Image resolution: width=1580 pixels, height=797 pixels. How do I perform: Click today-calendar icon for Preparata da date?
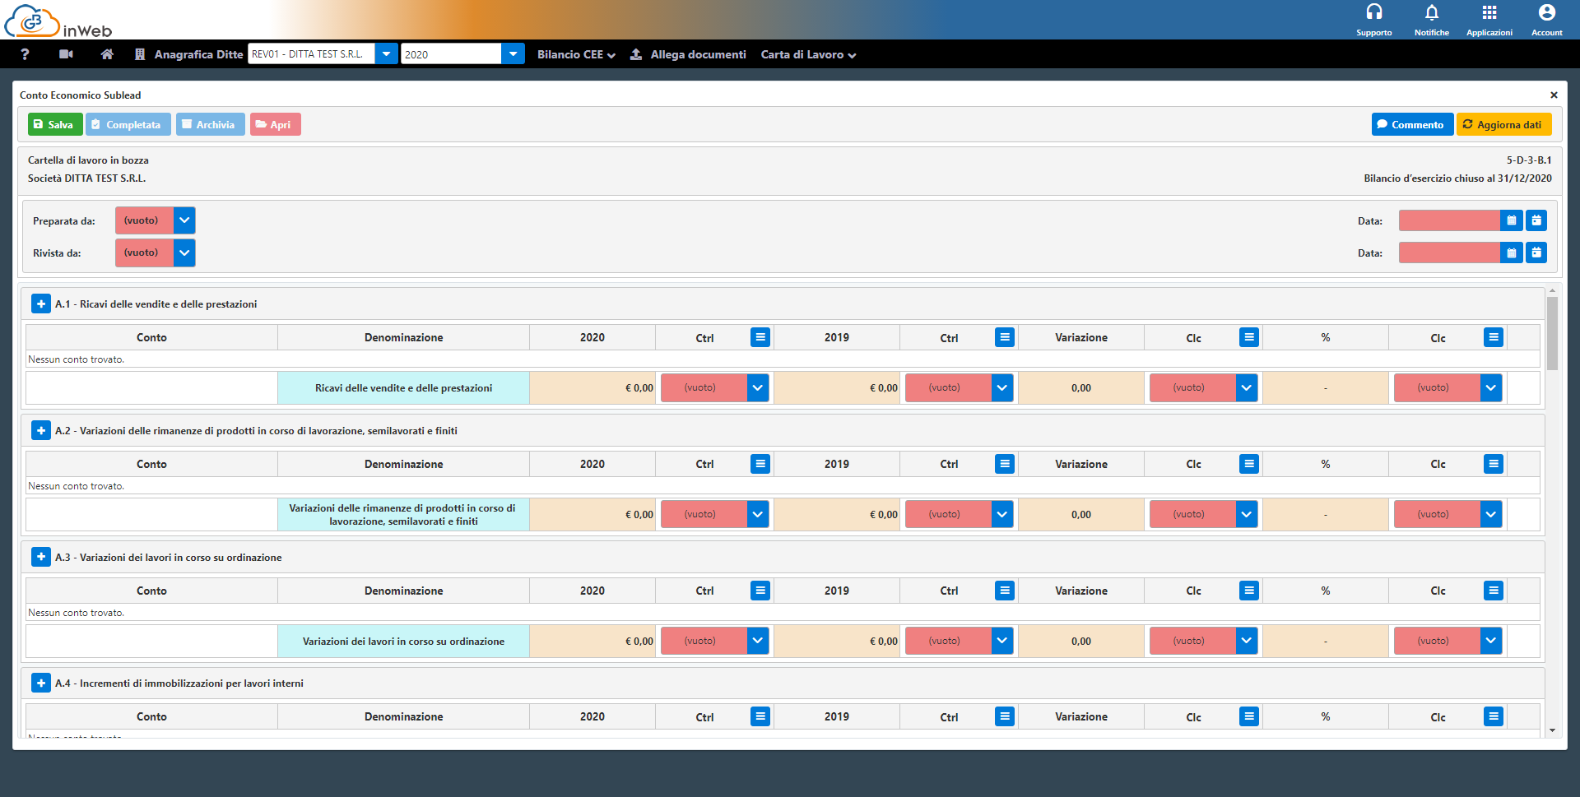click(x=1536, y=220)
